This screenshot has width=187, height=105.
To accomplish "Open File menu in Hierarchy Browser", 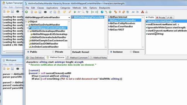I will (27, 8).
